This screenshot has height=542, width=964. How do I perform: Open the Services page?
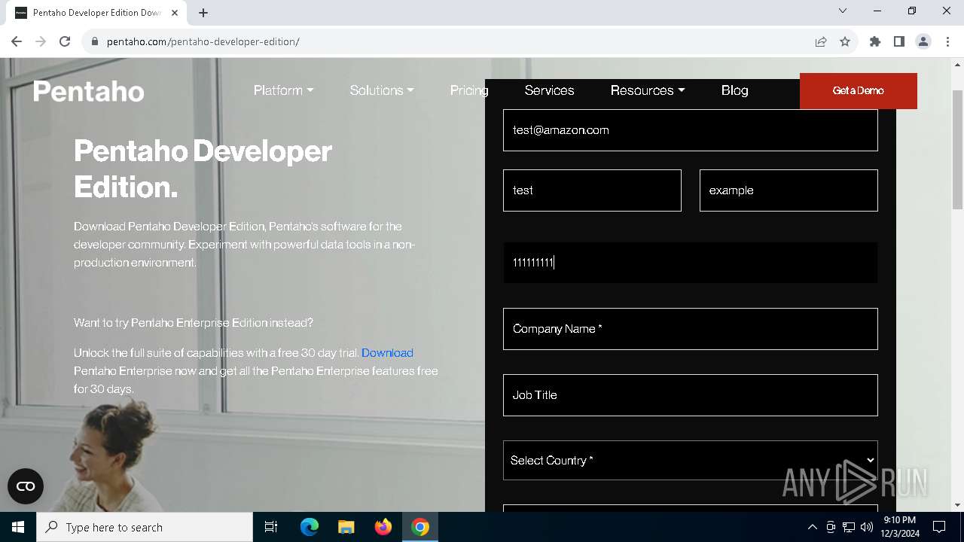549,90
